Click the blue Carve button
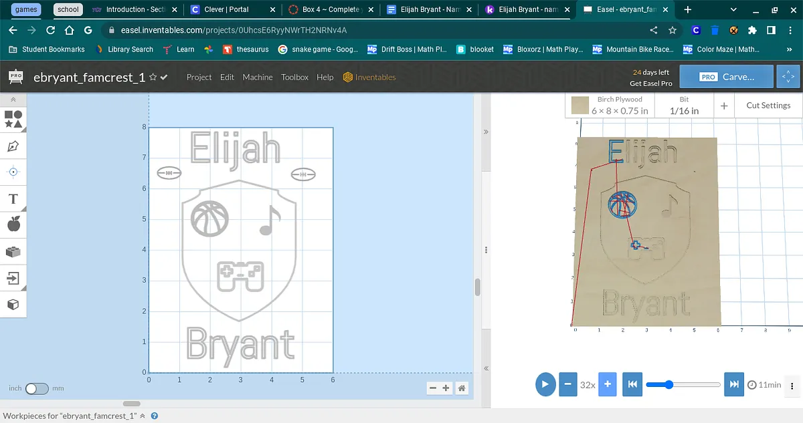 [726, 77]
